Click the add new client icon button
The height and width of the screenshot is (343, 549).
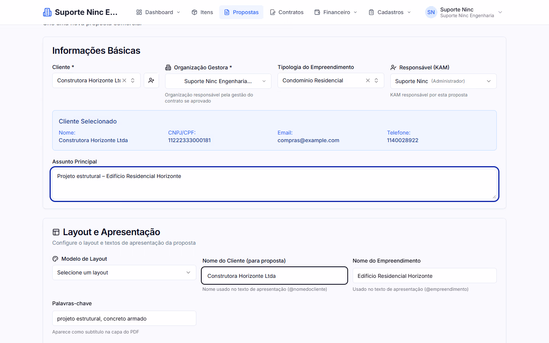[151, 80]
